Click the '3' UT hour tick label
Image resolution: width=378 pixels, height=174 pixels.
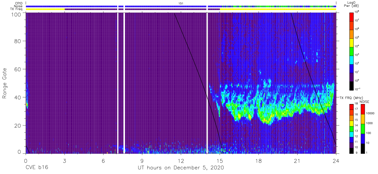(64, 160)
